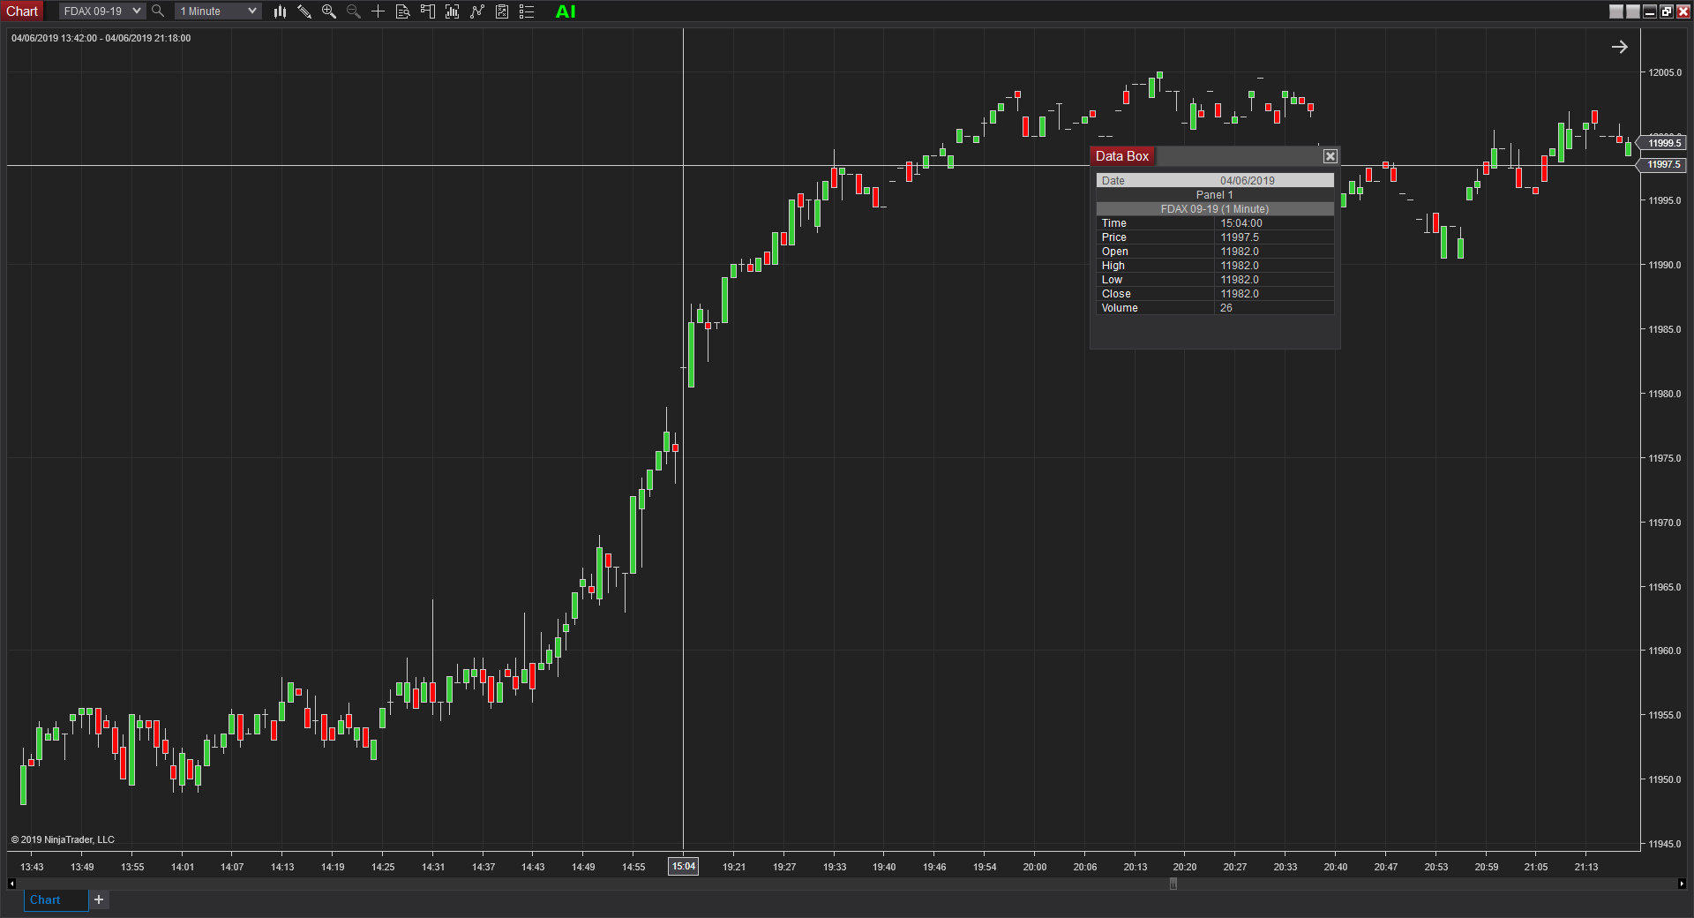1694x918 pixels.
Task: Open the chart templates icon
Action: click(502, 11)
